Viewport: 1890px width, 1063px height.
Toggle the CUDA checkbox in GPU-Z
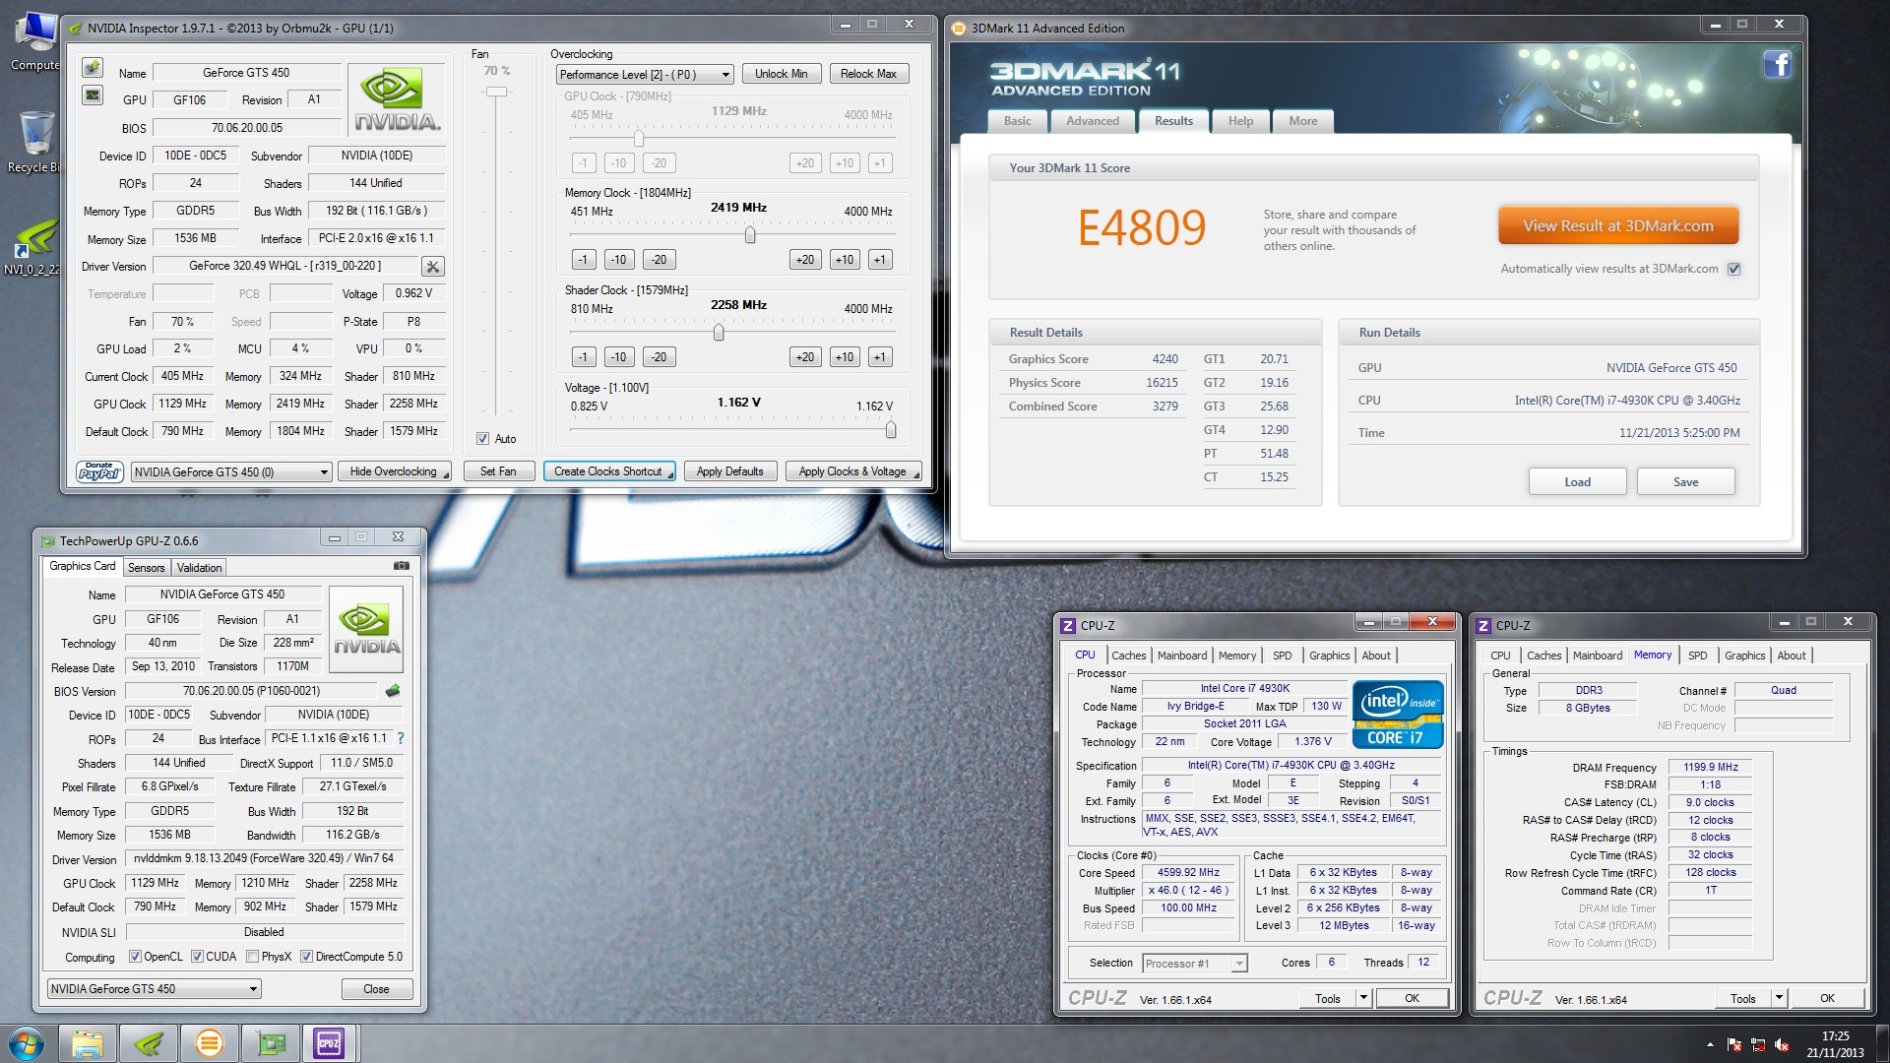[197, 957]
